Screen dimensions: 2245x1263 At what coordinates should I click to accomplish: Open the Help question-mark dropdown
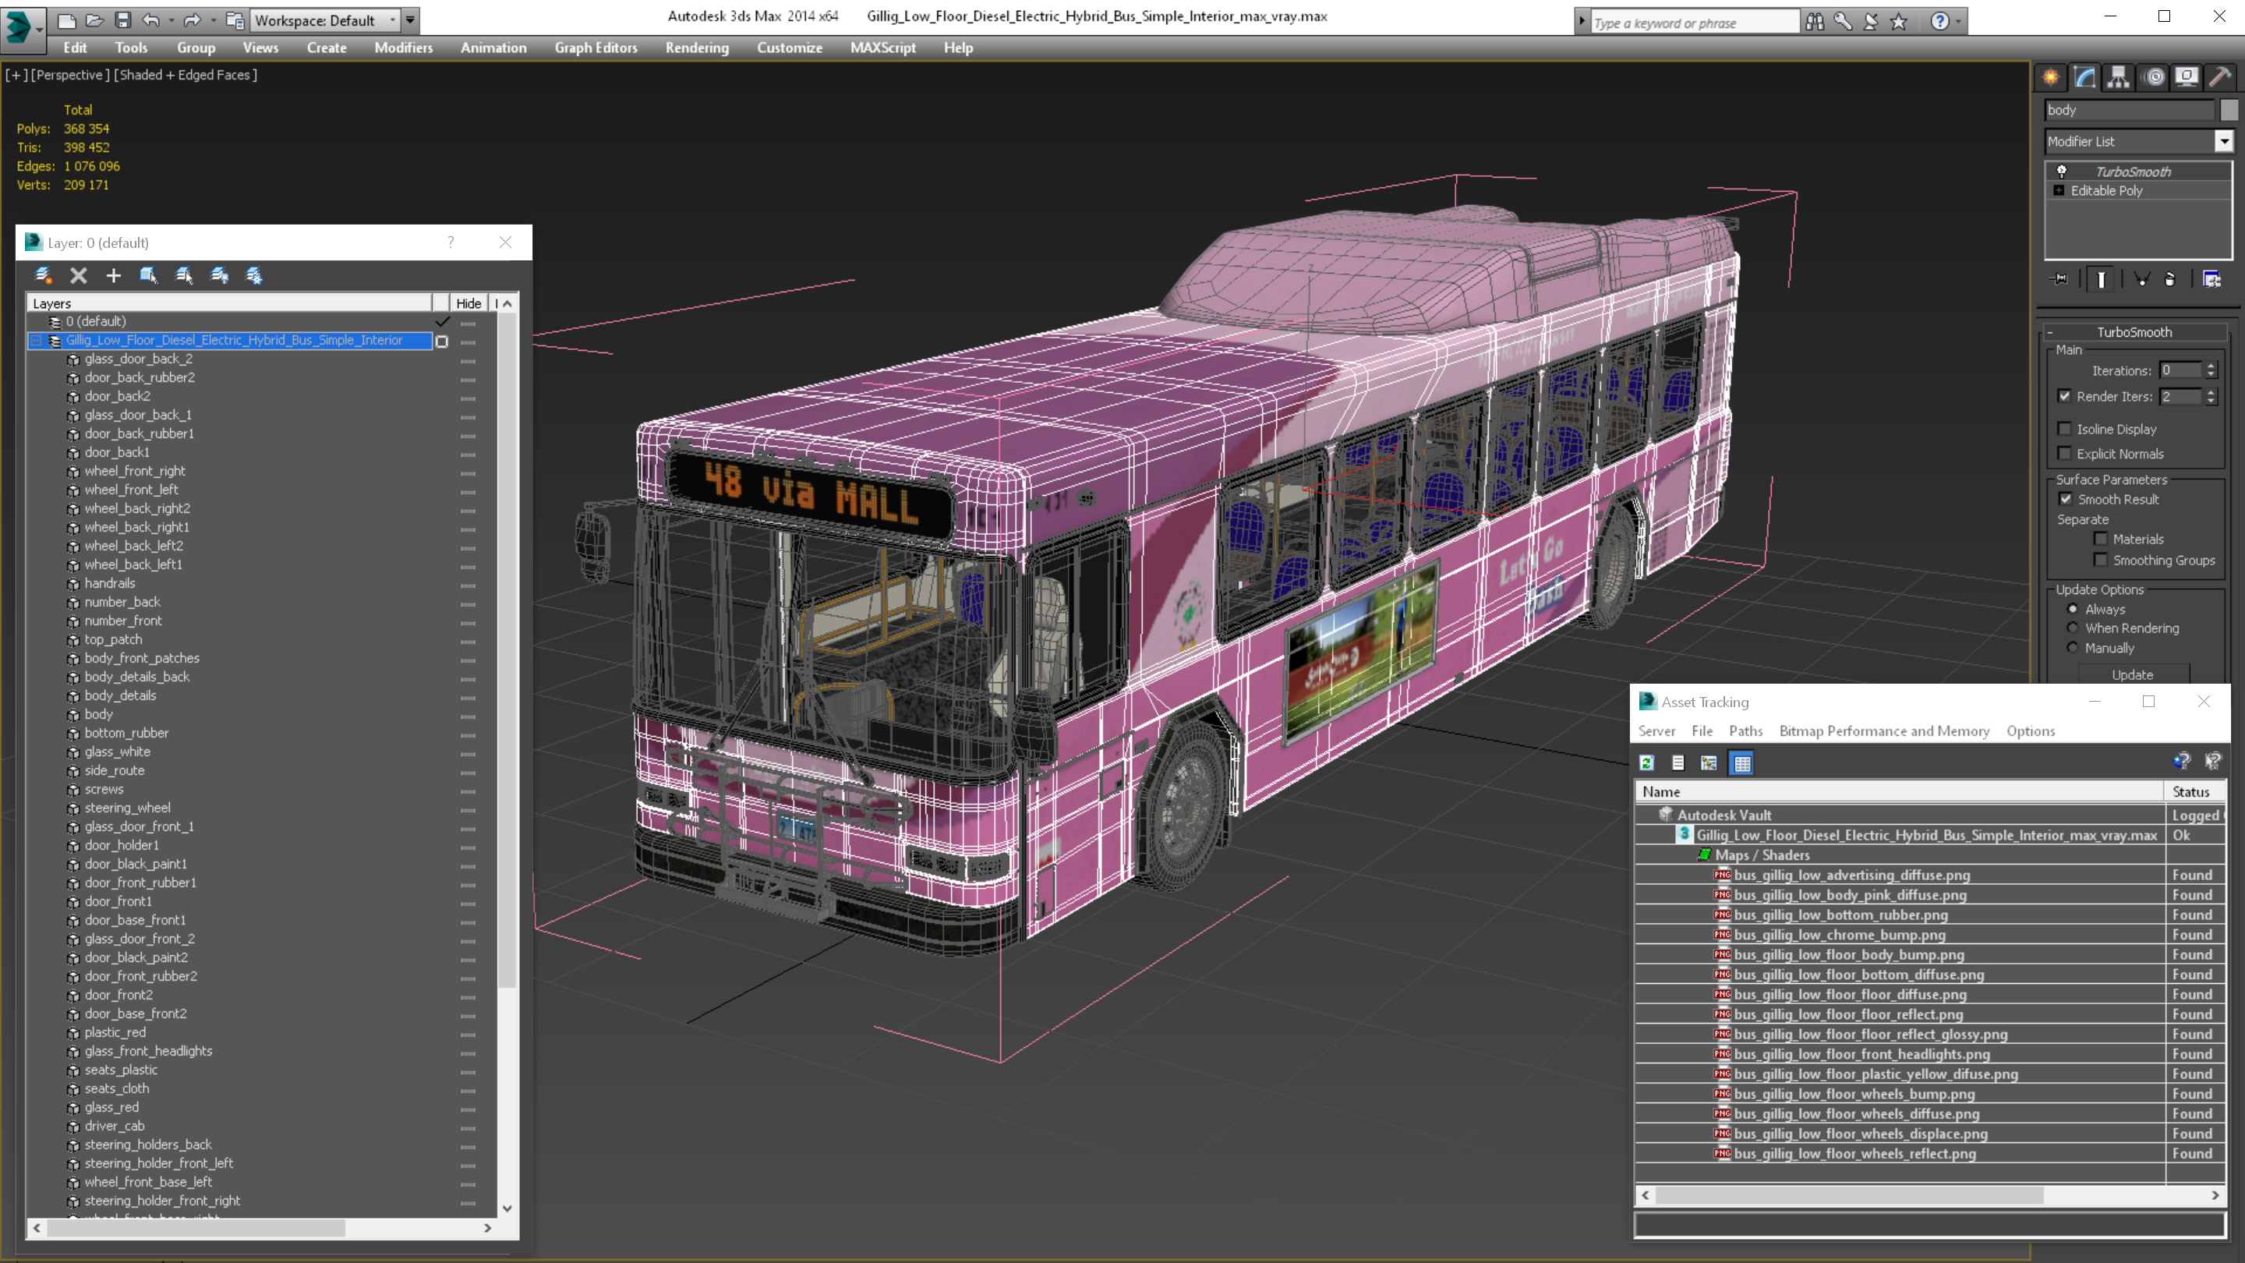tap(1958, 22)
